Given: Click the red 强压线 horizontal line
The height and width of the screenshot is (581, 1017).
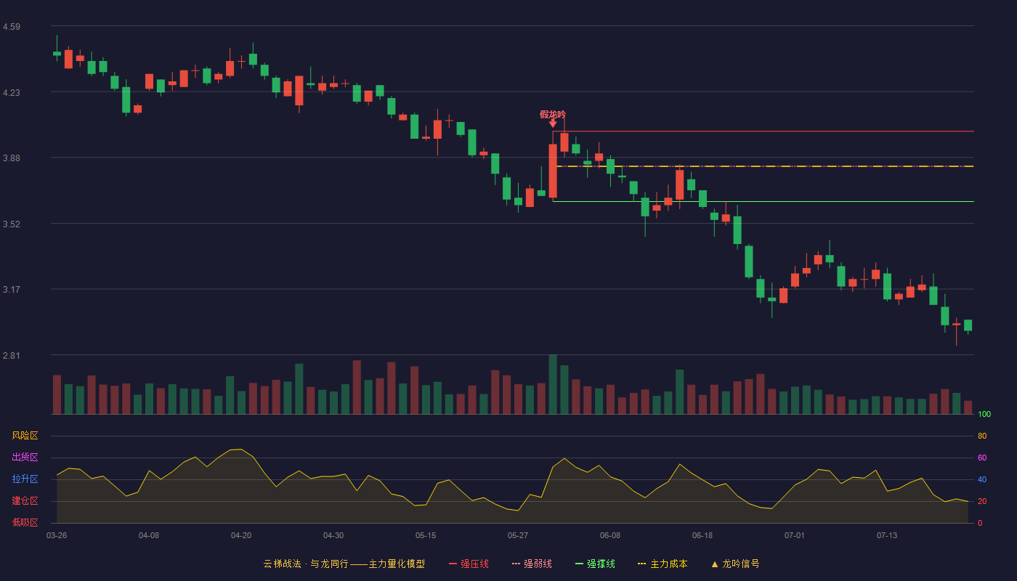Looking at the screenshot, I should [x=763, y=131].
